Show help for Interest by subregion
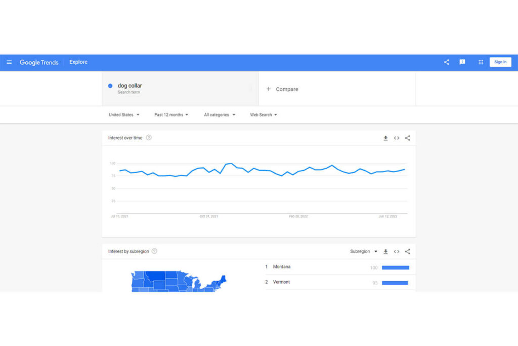This screenshot has height=346, width=518. click(154, 251)
